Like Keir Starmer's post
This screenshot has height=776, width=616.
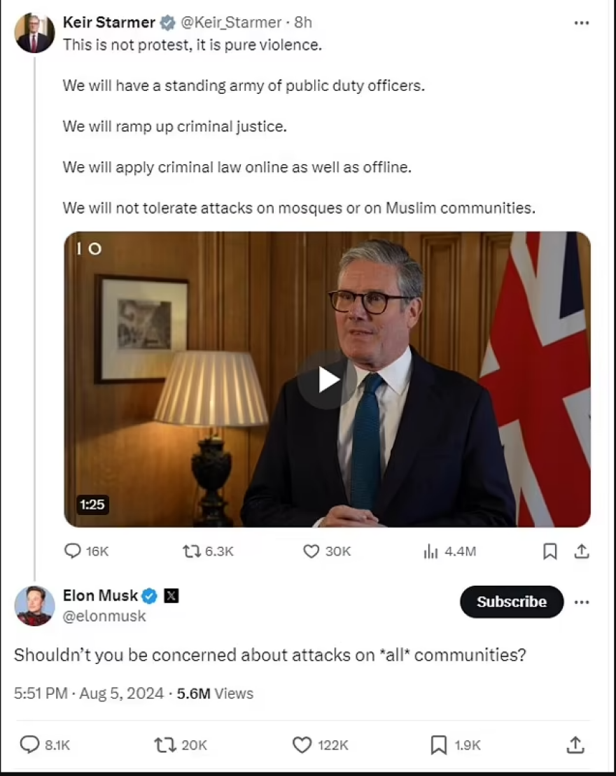(311, 551)
